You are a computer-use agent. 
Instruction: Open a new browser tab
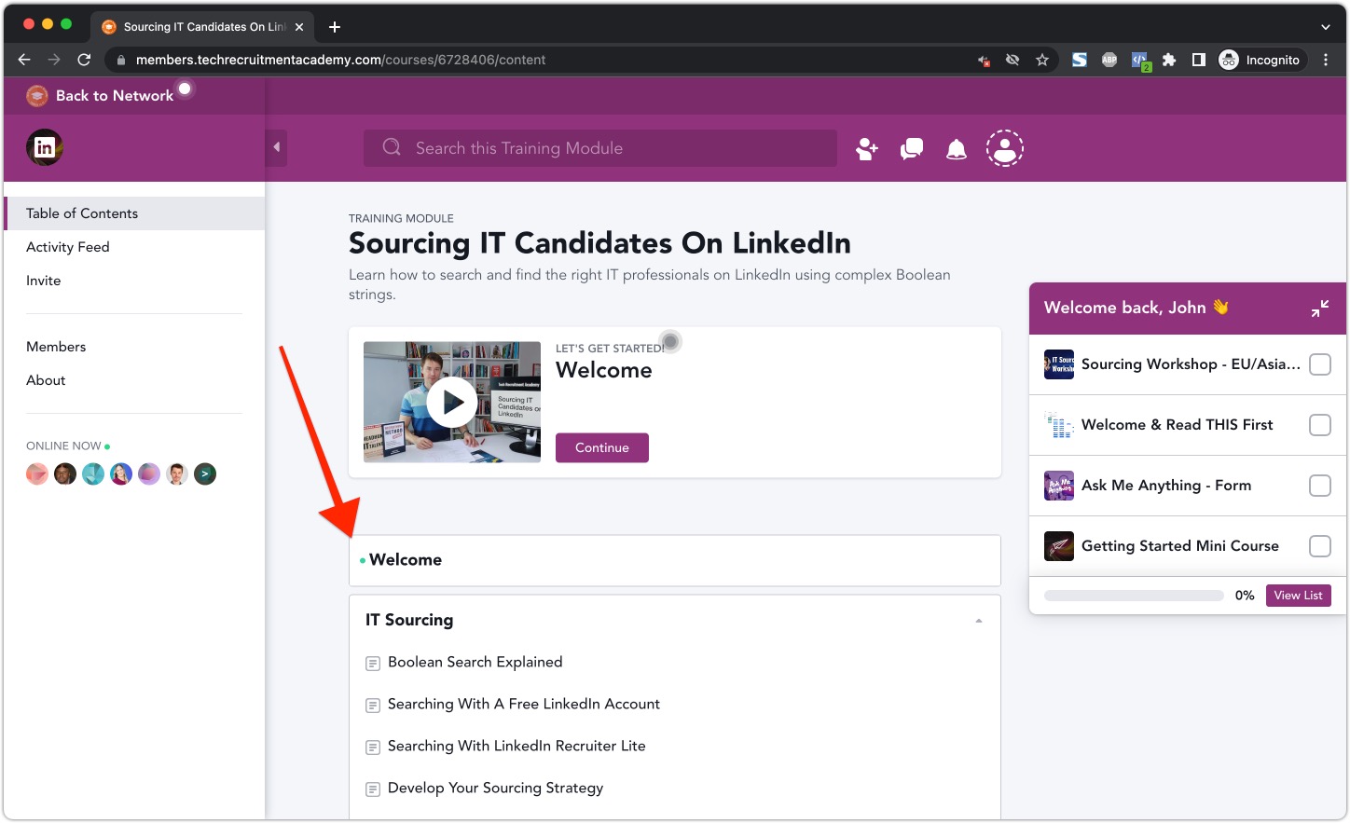[x=335, y=27]
